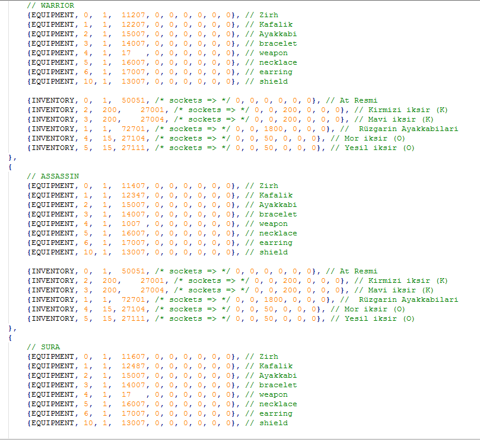Select weapon value 1007 in the Assassin block
The image size is (480, 440).
[x=131, y=224]
